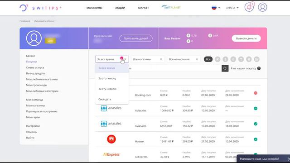Go to 'Партнерская программа' in sidebar
290x163 pixels.
point(42,111)
